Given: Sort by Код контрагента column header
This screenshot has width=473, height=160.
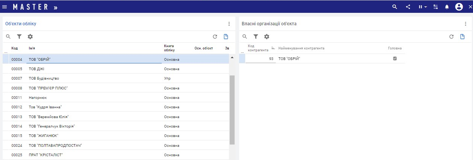Looking at the screenshot, I should pyautogui.click(x=258, y=48).
